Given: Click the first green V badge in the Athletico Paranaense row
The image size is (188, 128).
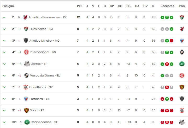Looking at the screenshot, I should [162, 17].
